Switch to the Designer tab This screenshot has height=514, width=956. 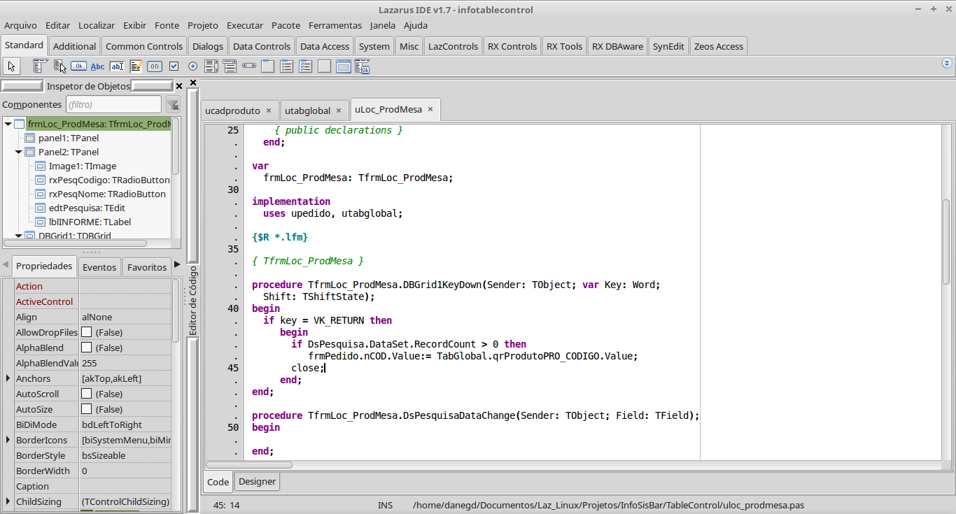pyautogui.click(x=258, y=482)
